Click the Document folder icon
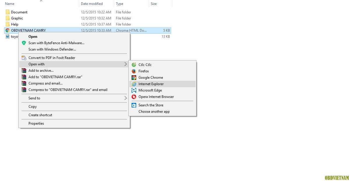 (x=8, y=12)
